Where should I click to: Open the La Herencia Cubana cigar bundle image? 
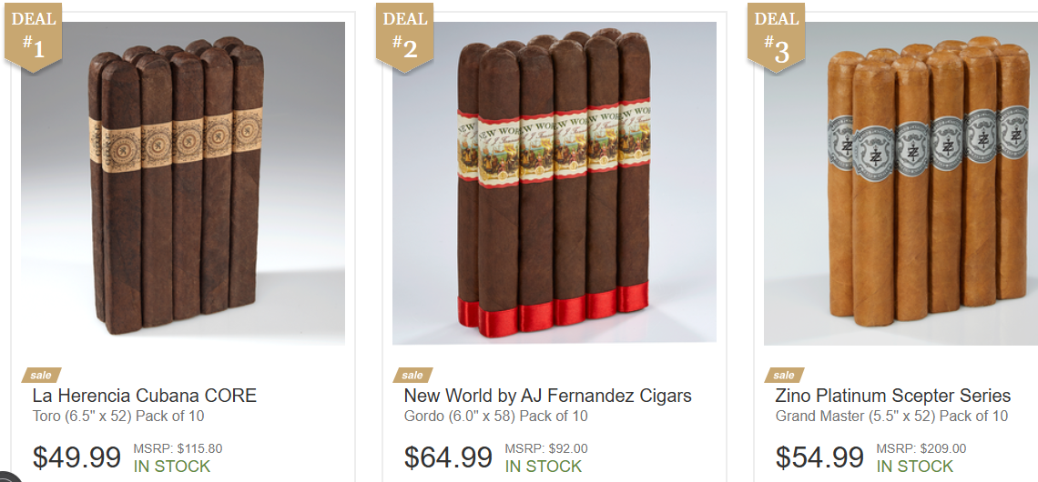click(x=183, y=183)
